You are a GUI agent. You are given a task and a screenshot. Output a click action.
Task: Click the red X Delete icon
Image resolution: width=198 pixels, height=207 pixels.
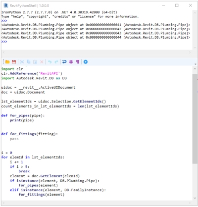[42, 62]
